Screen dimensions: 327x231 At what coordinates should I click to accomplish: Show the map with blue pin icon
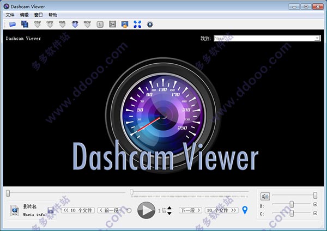245,210
